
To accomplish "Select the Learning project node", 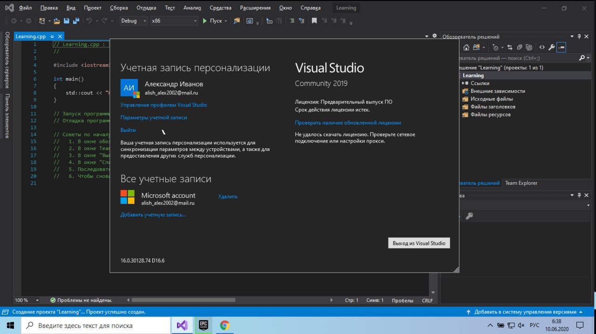I will pyautogui.click(x=473, y=75).
